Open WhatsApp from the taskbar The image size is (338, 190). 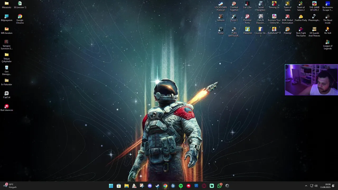tap(219, 186)
